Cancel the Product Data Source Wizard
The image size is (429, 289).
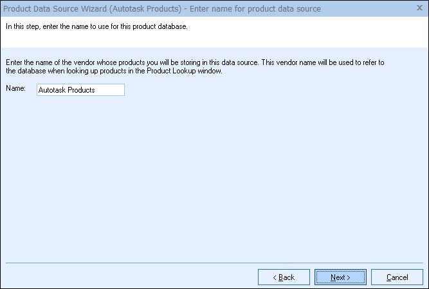pos(397,277)
